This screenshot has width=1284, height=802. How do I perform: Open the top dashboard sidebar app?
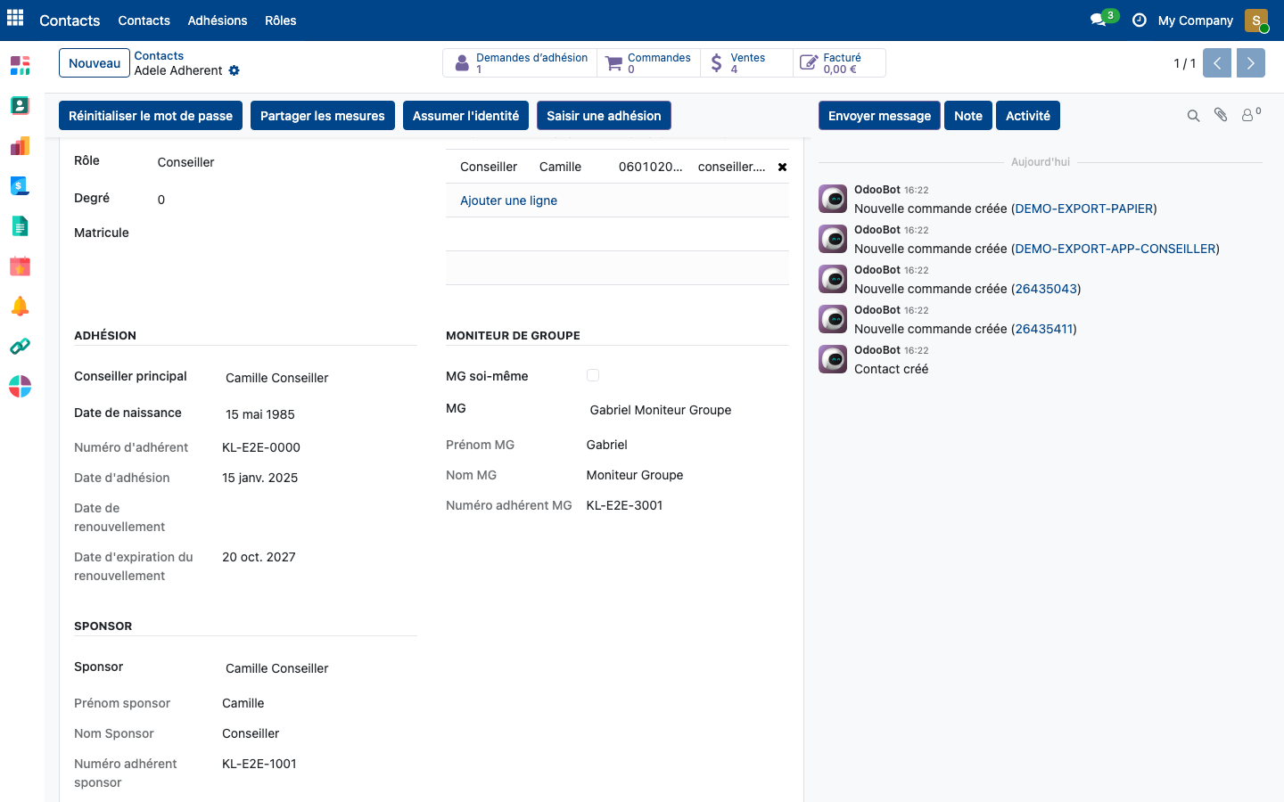coord(20,65)
